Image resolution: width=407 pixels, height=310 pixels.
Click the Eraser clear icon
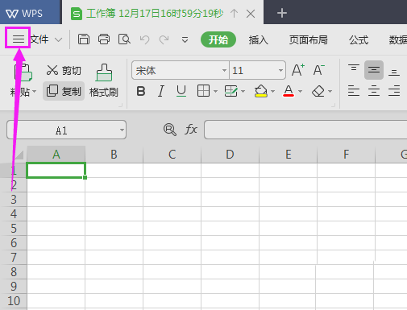pyautogui.click(x=318, y=91)
